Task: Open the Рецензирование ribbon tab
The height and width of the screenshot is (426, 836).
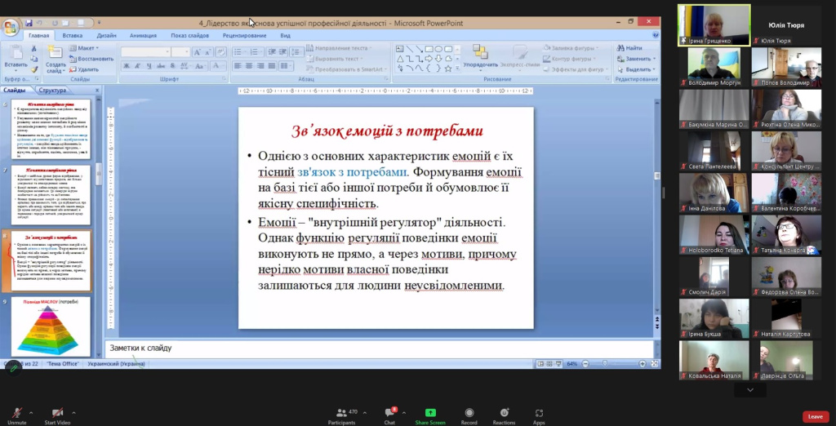Action: point(245,36)
